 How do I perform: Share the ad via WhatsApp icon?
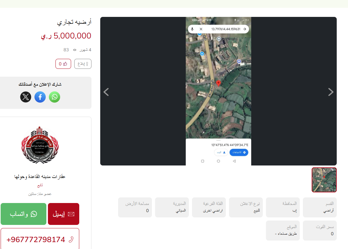[55, 97]
